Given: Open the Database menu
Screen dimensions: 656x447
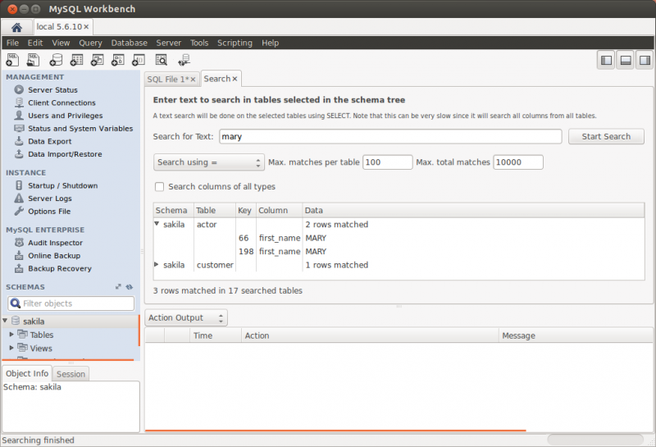Looking at the screenshot, I should click(x=129, y=43).
